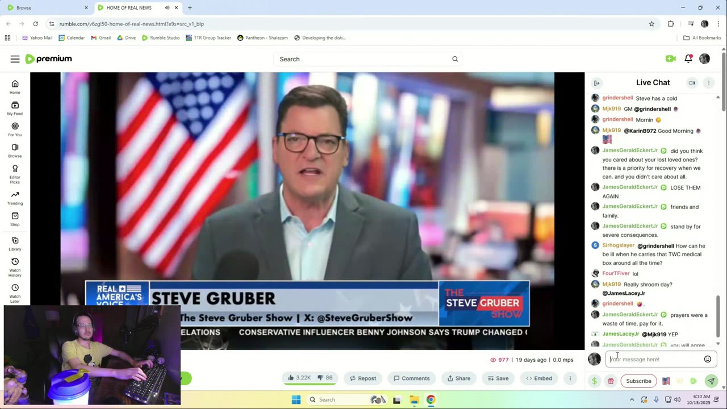The height and width of the screenshot is (409, 727).
Task: Click the Share button
Action: coord(459,378)
